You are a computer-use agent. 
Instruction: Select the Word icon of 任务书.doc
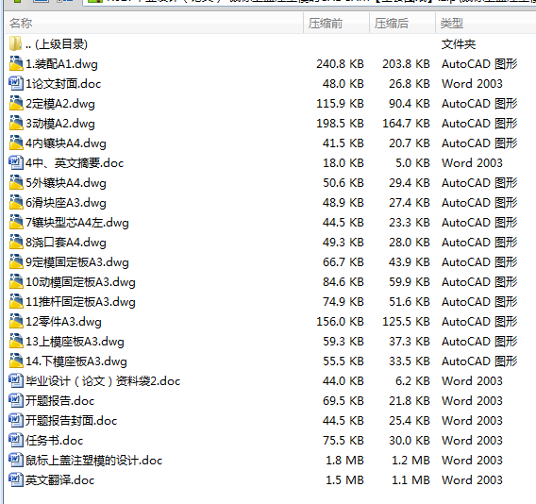[x=16, y=441]
